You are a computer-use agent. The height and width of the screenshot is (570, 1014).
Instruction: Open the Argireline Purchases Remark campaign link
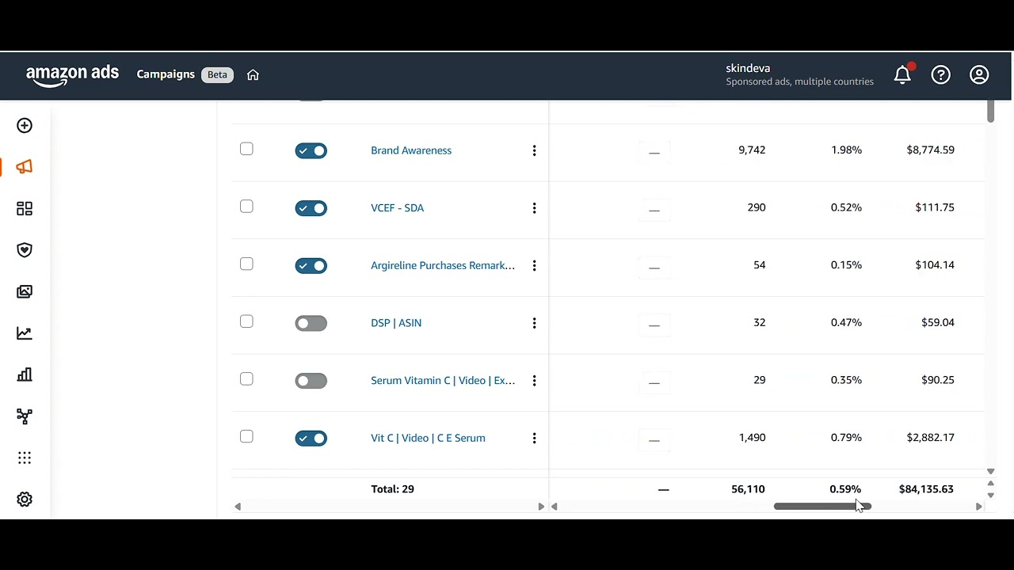pos(443,265)
